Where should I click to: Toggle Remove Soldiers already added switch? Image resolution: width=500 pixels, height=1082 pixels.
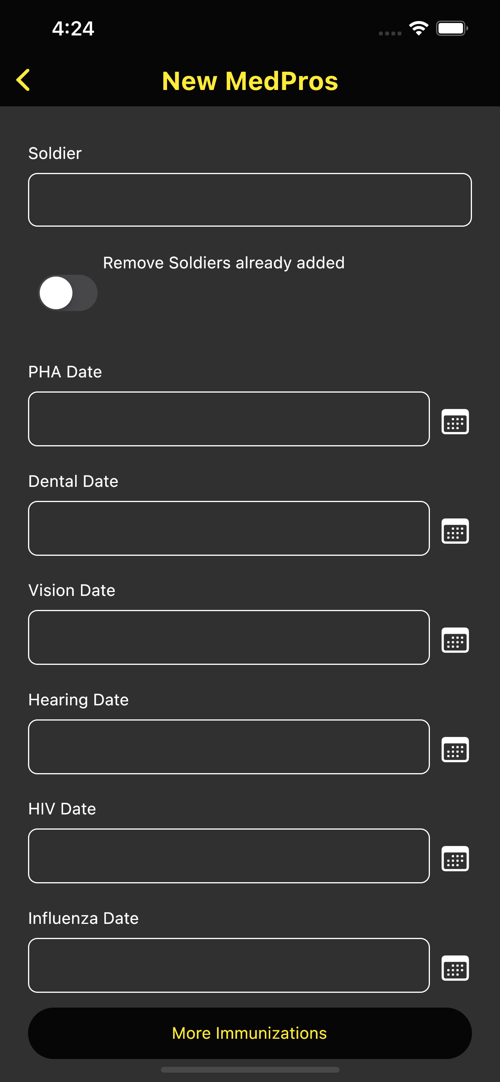click(x=68, y=293)
